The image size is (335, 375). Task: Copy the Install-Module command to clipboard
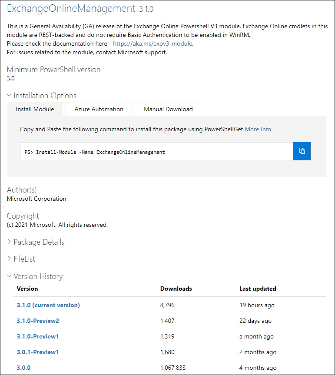(x=302, y=151)
